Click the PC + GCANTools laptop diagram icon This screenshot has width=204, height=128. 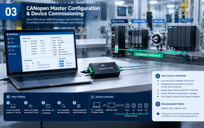click(97, 105)
